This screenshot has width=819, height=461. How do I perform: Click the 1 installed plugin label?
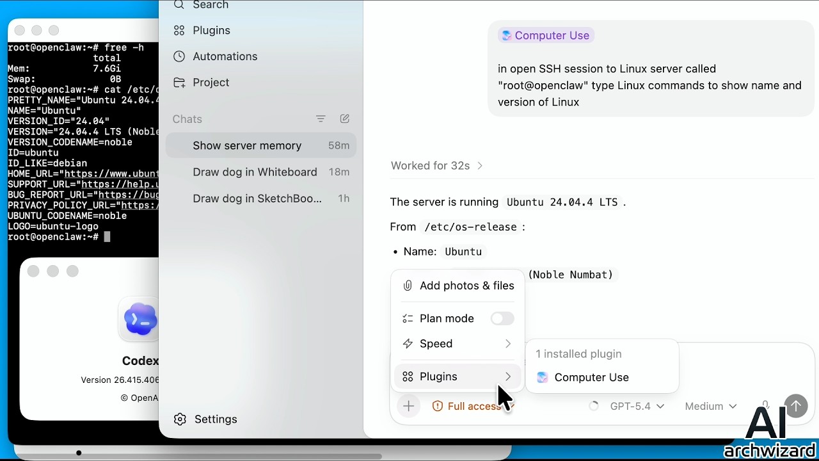tap(578, 353)
